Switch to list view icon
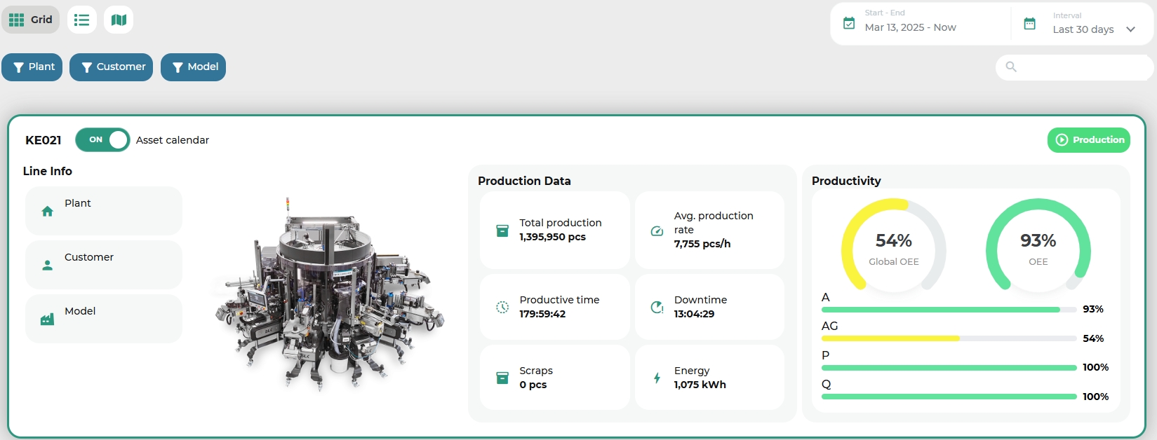The width and height of the screenshot is (1157, 440). coord(82,20)
